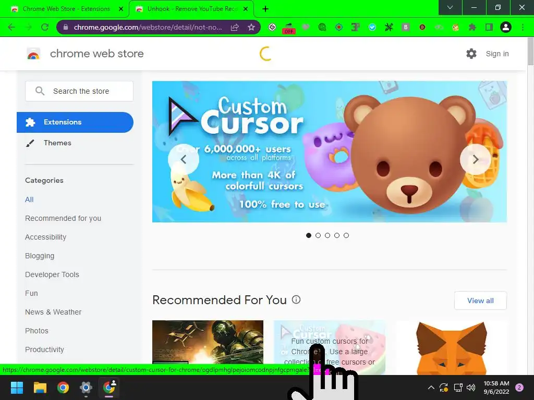Close the Chrome Web Store - Extensions tab
This screenshot has width=534, height=400.
[x=121, y=9]
